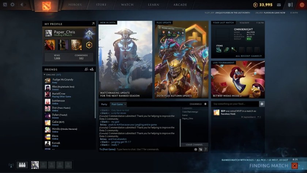Screen dimensions: 307x173
Task: Click the second featured hero portrait in profile
Action: (x=63, y=45)
